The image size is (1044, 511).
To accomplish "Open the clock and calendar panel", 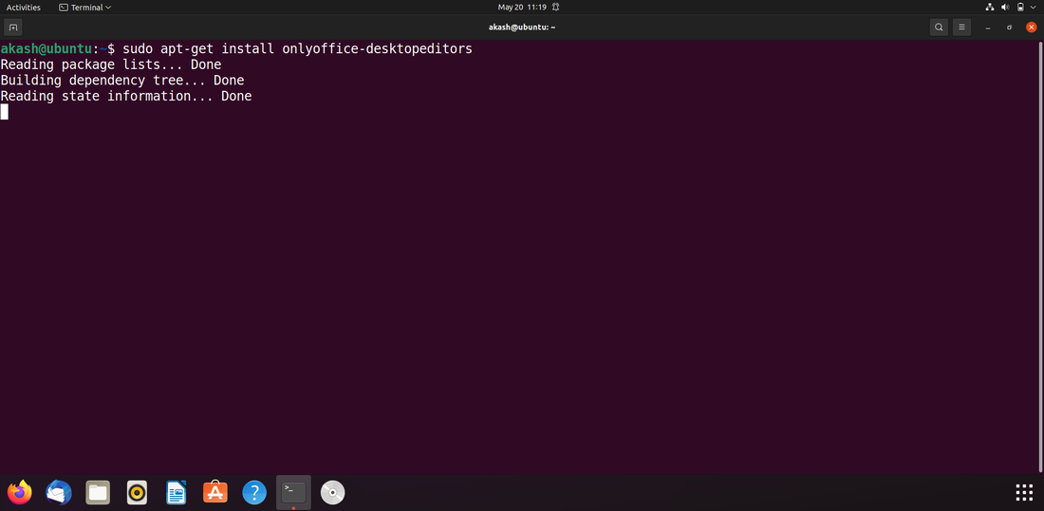I will click(x=522, y=8).
